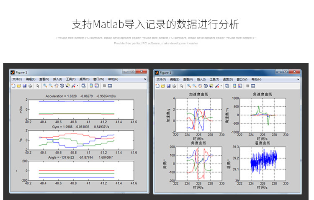Screen dimensions: 314x200
Task: Select Zoom In tool in left Figure window
Action: [x=45, y=86]
